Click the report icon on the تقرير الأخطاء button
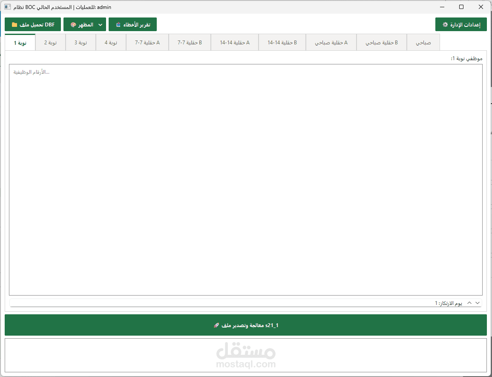492x377 pixels. (118, 24)
